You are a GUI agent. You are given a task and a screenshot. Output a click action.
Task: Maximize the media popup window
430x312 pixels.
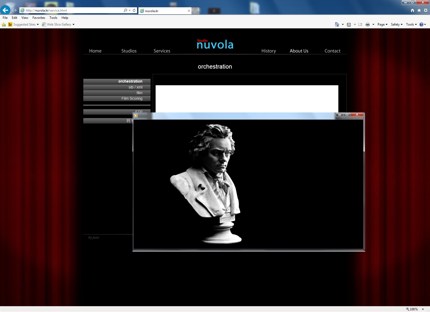347,115
